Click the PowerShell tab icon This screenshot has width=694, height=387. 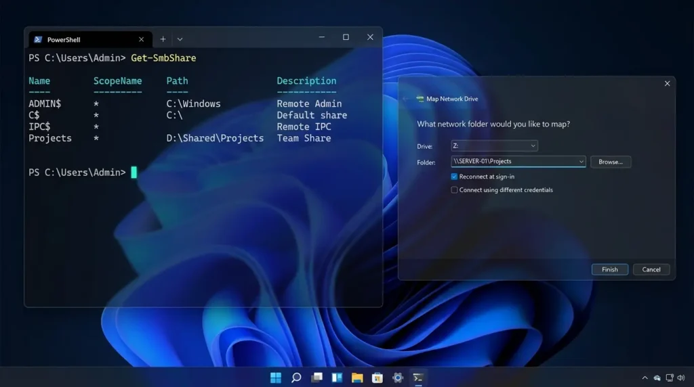coord(38,39)
